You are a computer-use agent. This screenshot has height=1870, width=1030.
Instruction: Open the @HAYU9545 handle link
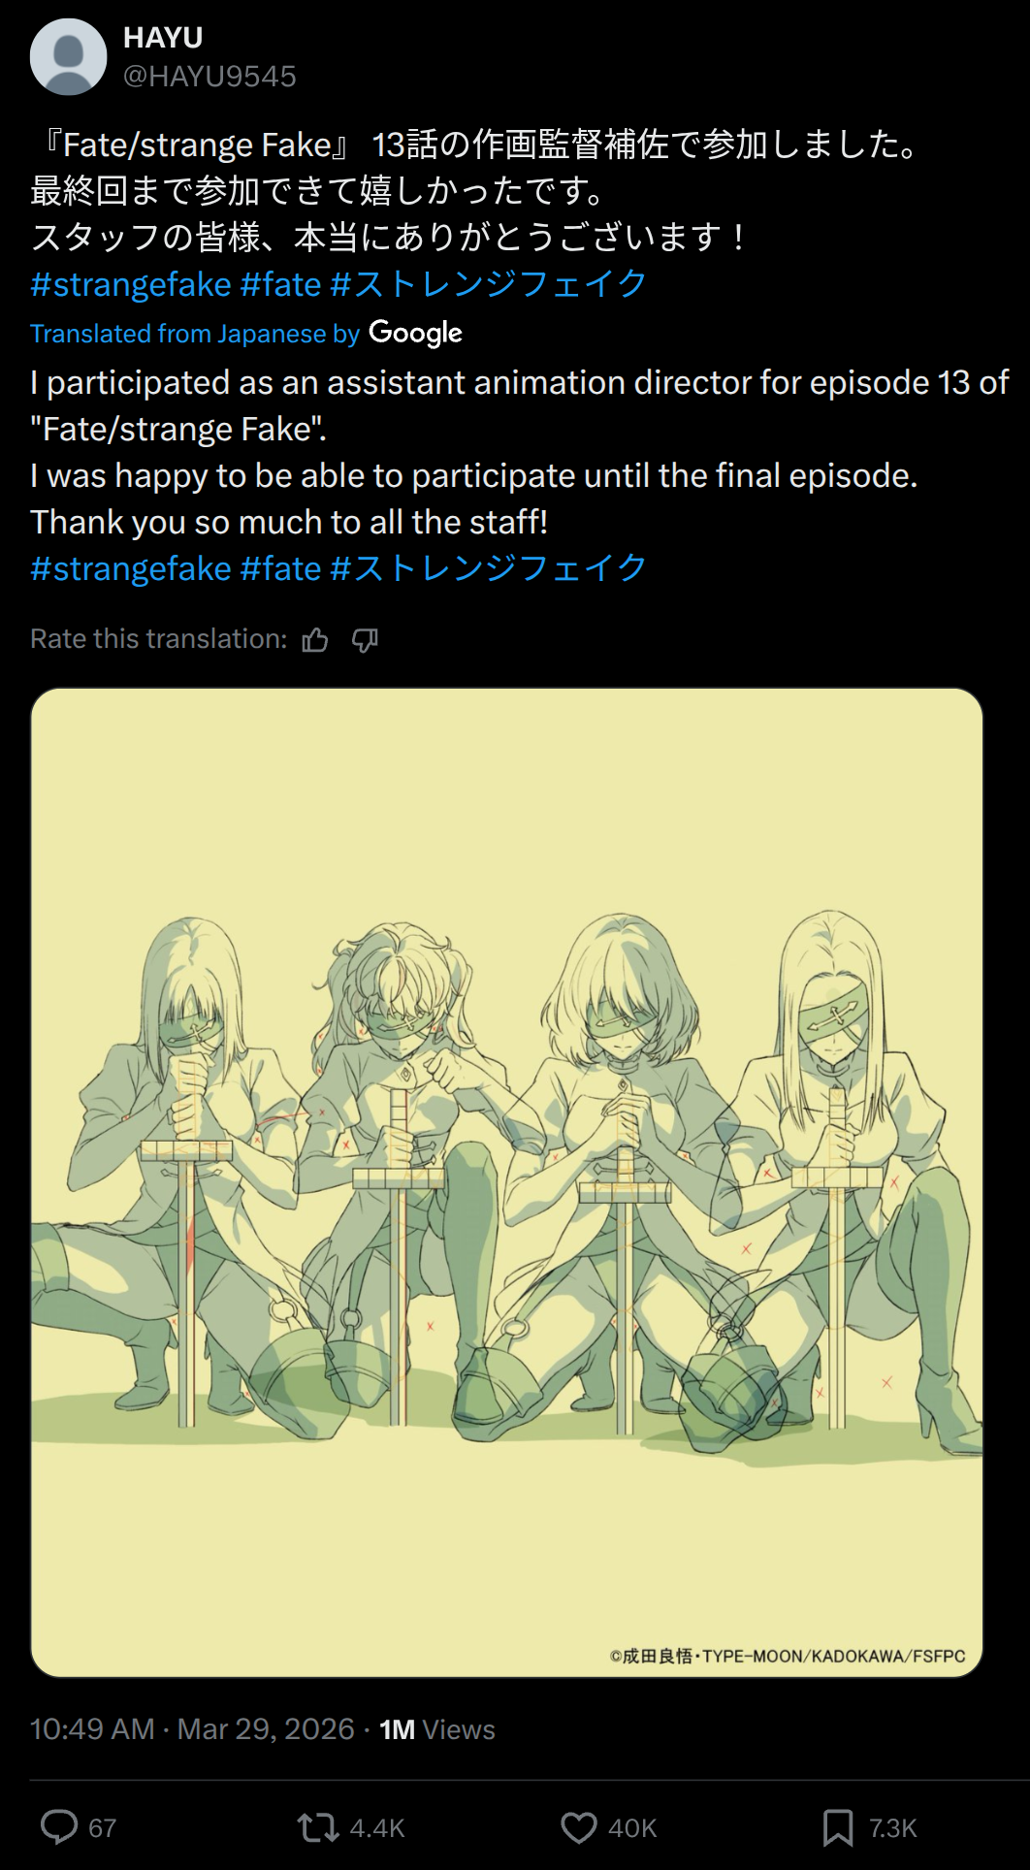209,76
